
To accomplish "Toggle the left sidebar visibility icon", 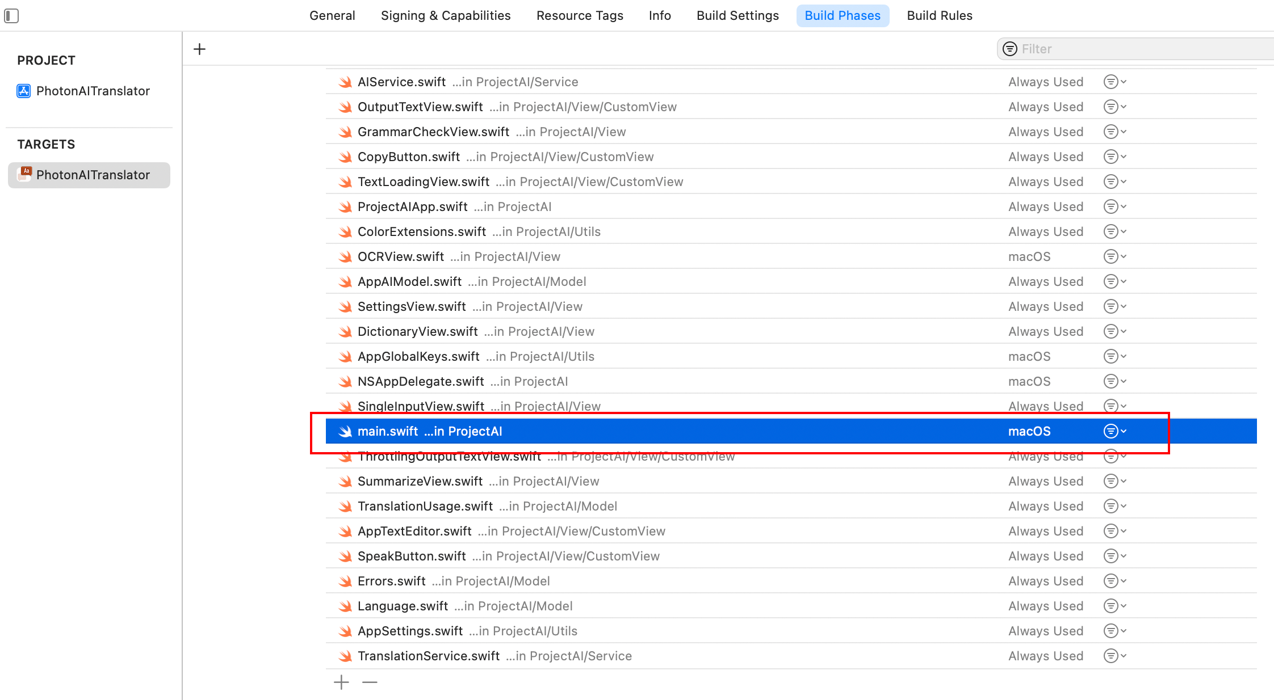I will 11,15.
